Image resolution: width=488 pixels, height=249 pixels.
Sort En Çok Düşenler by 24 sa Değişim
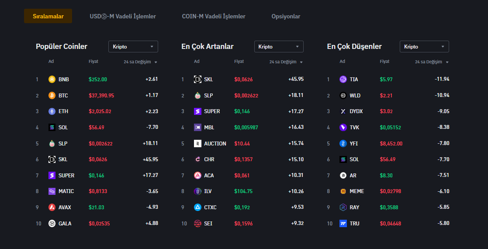pyautogui.click(x=432, y=62)
